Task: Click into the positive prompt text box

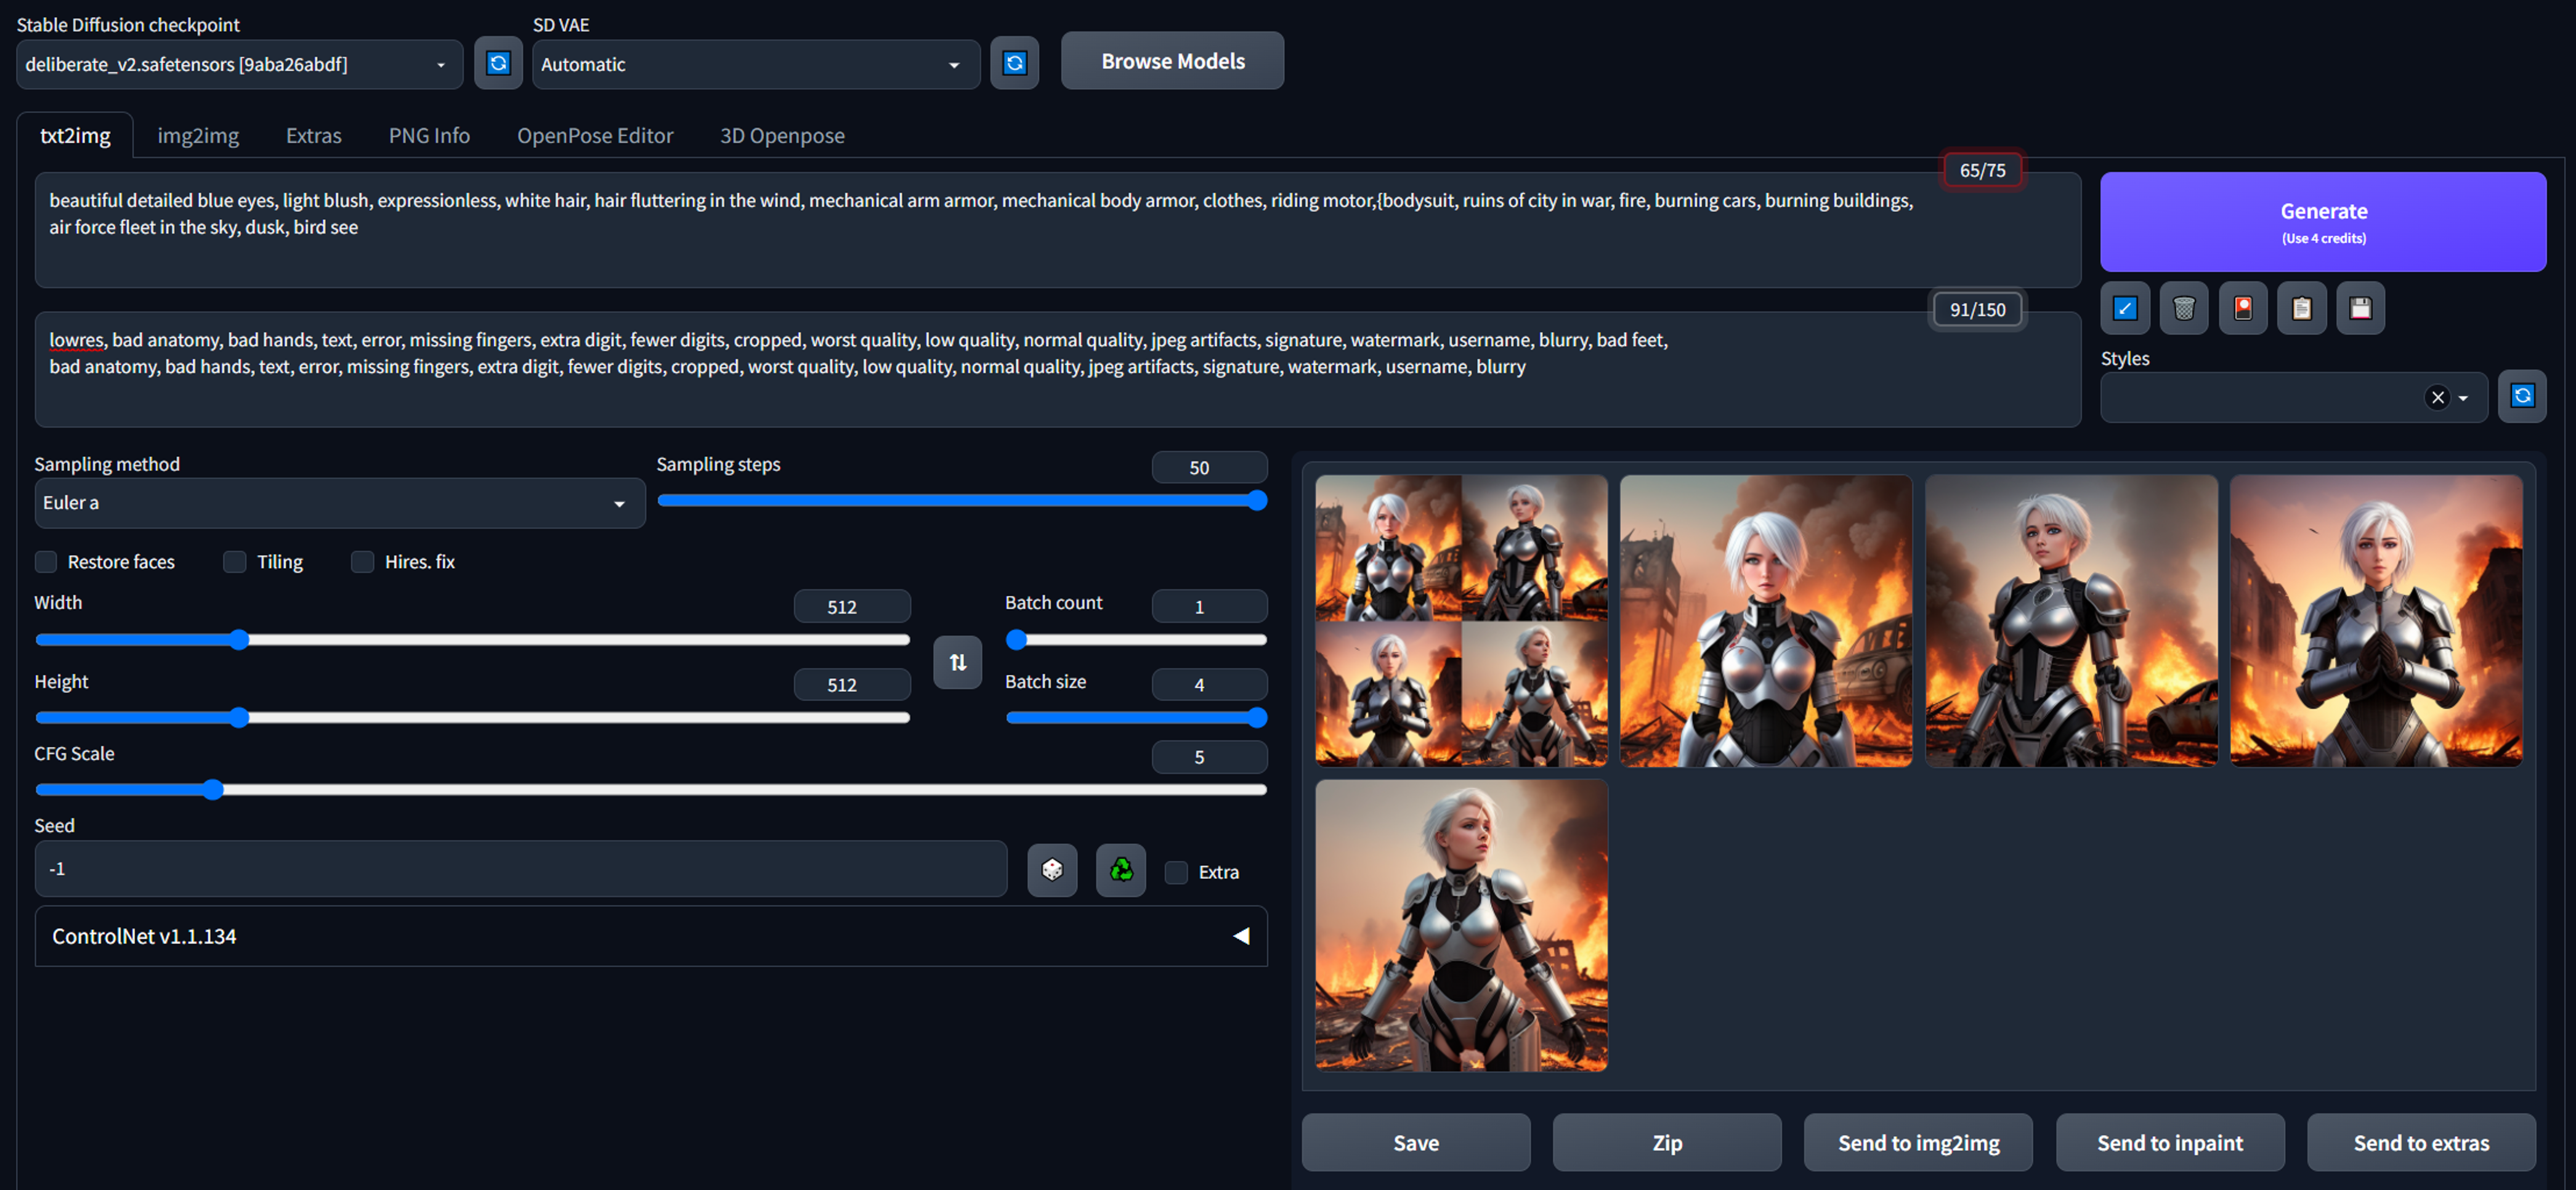Action: click(1058, 230)
